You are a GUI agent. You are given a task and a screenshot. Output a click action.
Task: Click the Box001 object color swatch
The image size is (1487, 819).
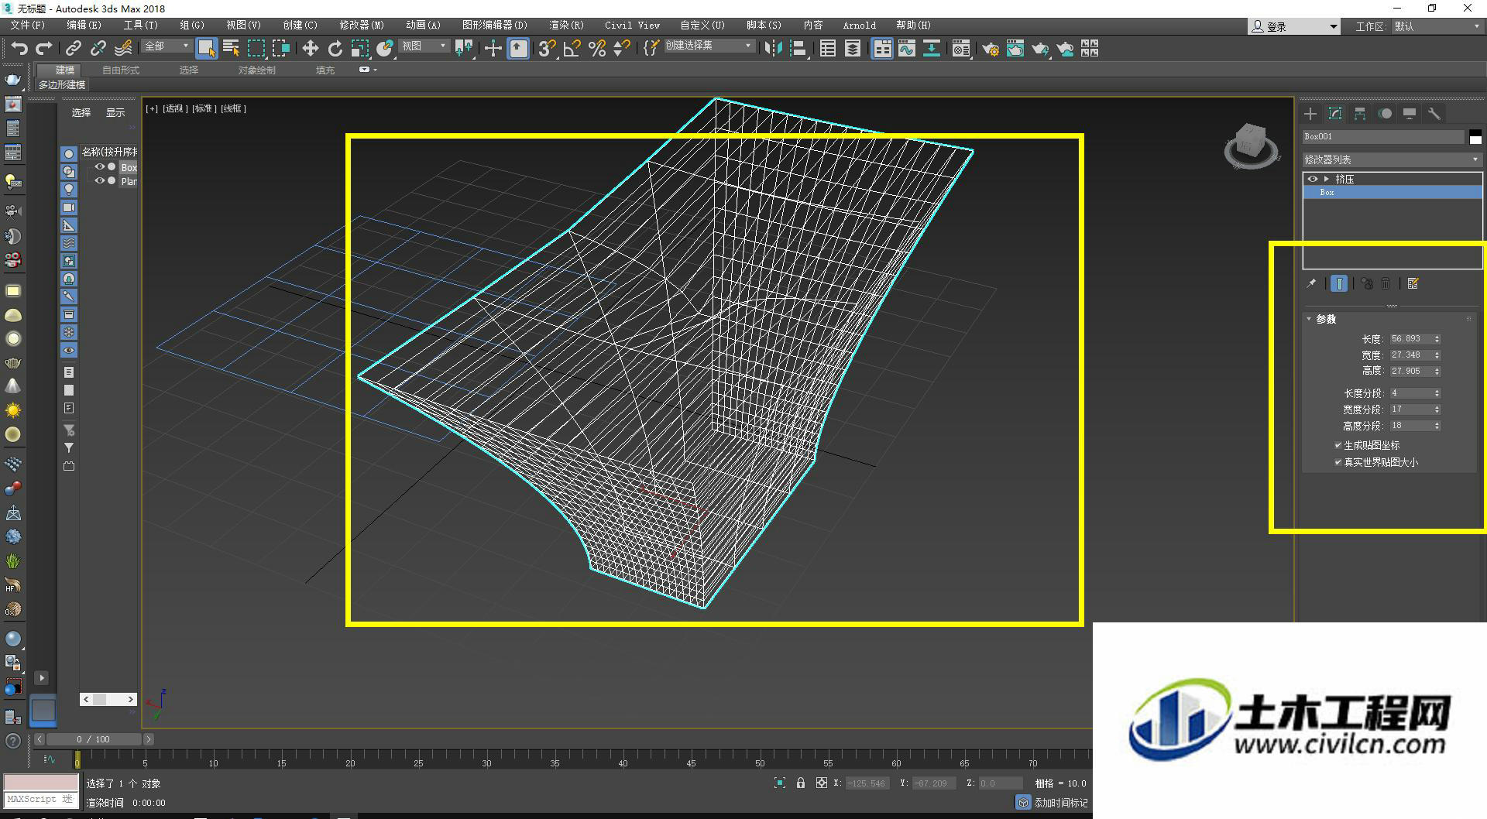1475,137
